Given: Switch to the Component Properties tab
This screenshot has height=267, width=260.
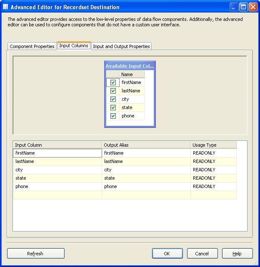Looking at the screenshot, I should 32,46.
